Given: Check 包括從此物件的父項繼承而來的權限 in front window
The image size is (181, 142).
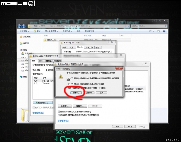Looking at the screenshot, I should point(59,112).
